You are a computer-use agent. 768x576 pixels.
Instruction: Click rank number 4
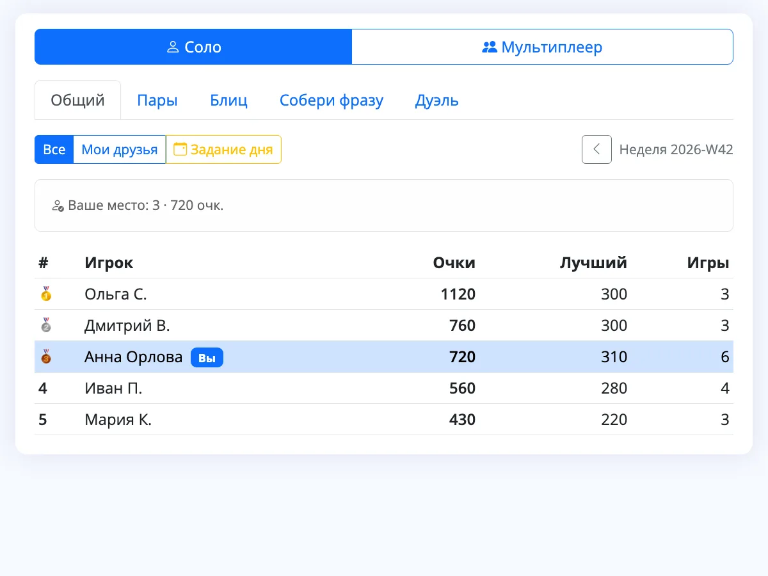(x=43, y=388)
